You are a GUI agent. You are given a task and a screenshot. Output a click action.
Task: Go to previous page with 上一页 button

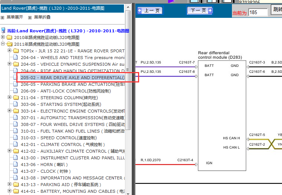click(150, 10)
